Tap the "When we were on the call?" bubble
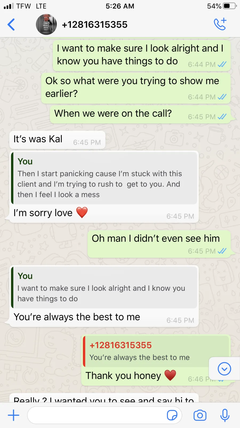The height and width of the screenshot is (428, 240). [140, 114]
